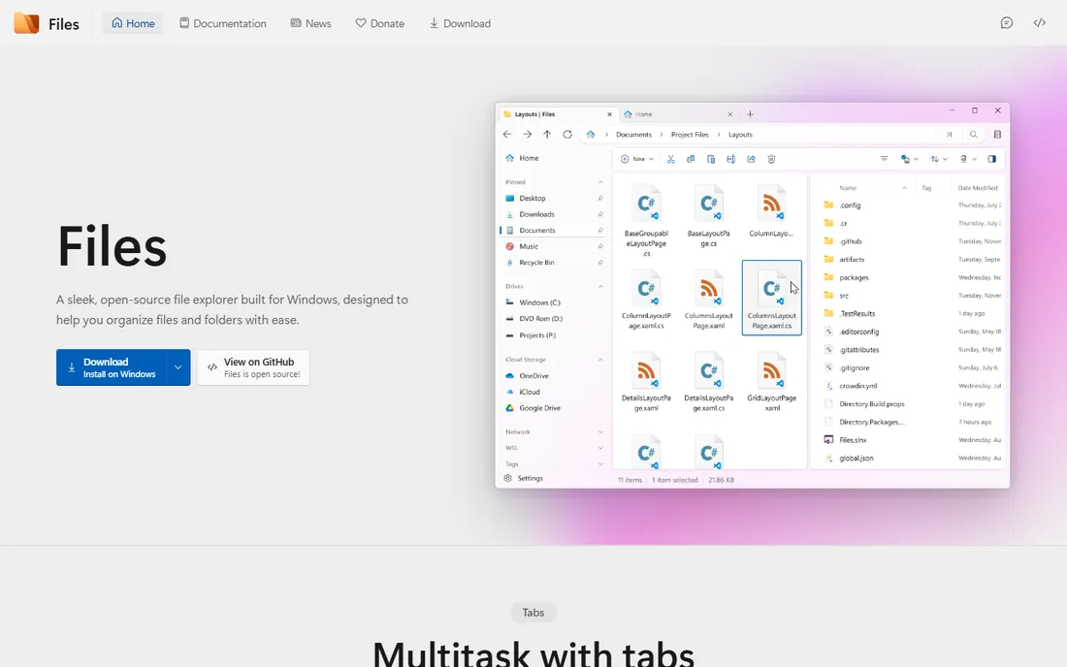
Task: Click the delete trash icon in toolbar
Action: pos(772,159)
